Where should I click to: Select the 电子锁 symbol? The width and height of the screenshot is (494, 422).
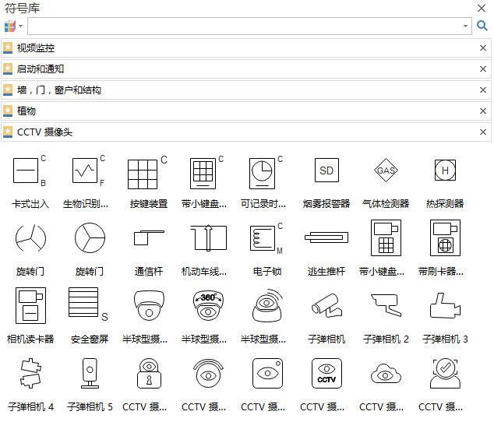point(266,239)
